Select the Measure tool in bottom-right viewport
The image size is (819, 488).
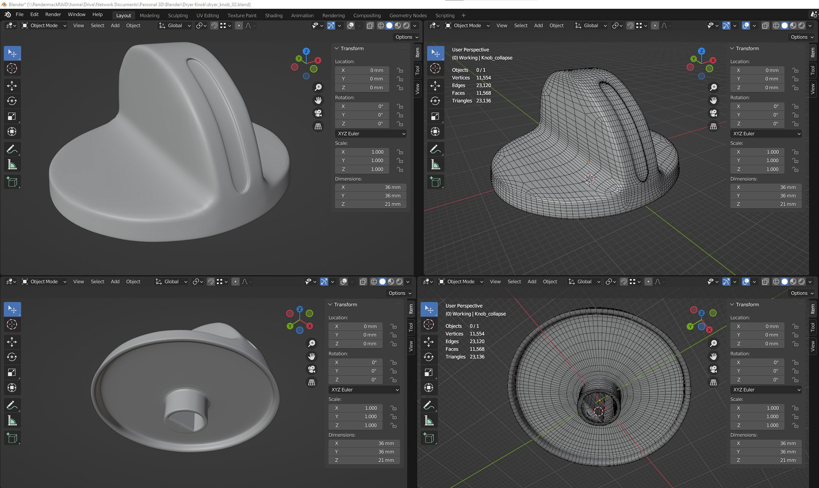tap(429, 421)
